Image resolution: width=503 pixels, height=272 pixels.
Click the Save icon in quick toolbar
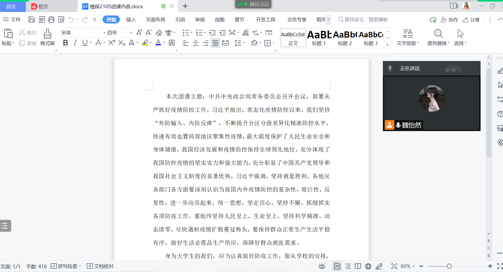coord(32,19)
